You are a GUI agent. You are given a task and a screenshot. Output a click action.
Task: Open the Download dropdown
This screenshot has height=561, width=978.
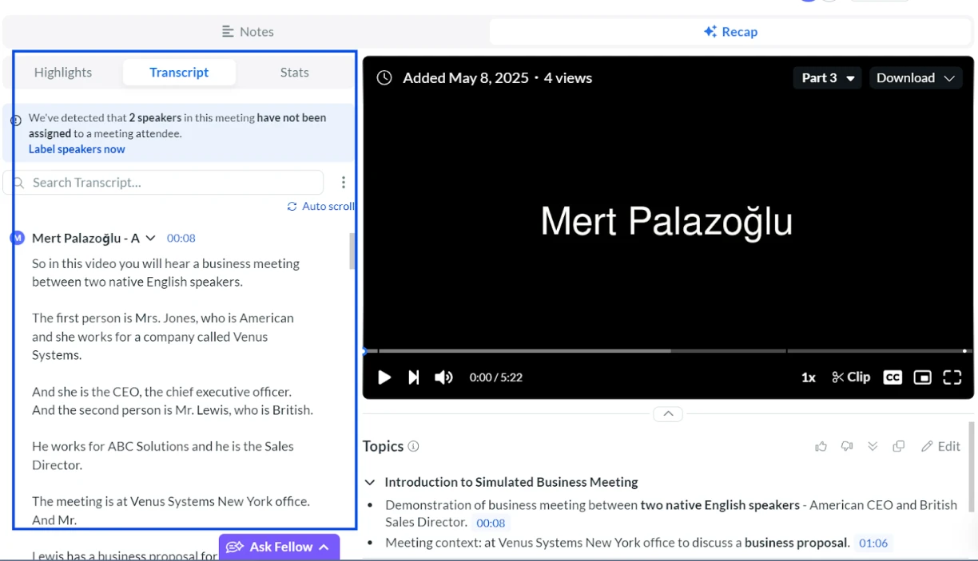point(915,78)
